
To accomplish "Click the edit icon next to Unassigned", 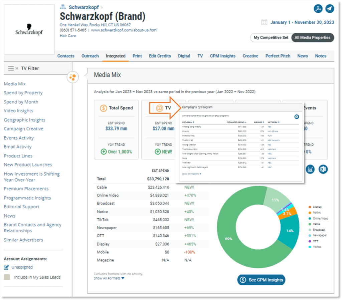I will pyautogui.click(x=7, y=267).
